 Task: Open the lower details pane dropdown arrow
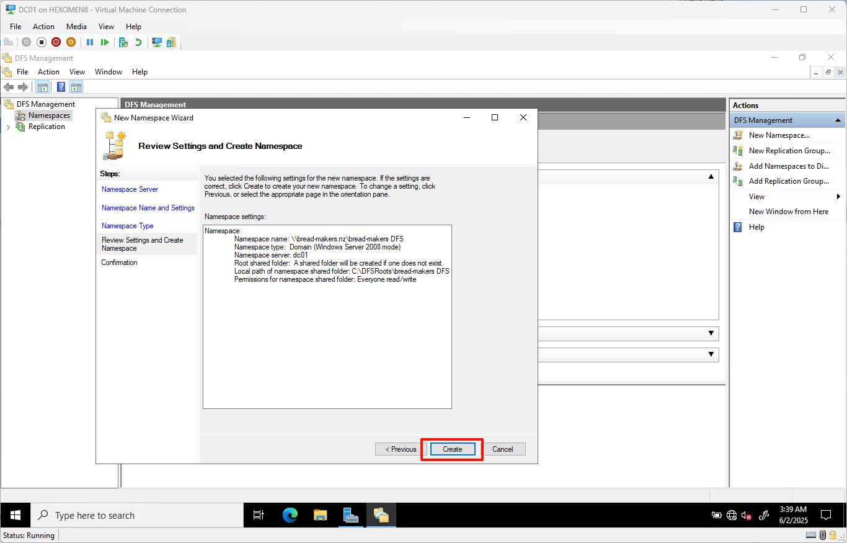tap(711, 354)
